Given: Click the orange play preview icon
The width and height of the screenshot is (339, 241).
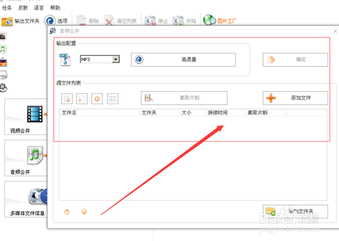Looking at the screenshot, I should pyautogui.click(x=97, y=99).
